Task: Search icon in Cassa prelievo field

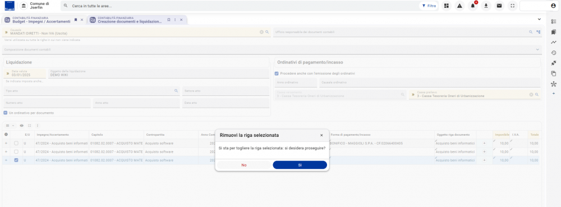Action: (x=537, y=95)
